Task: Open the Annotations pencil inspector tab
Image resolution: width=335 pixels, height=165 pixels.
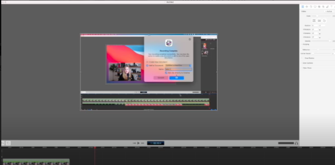Action: click(x=327, y=7)
